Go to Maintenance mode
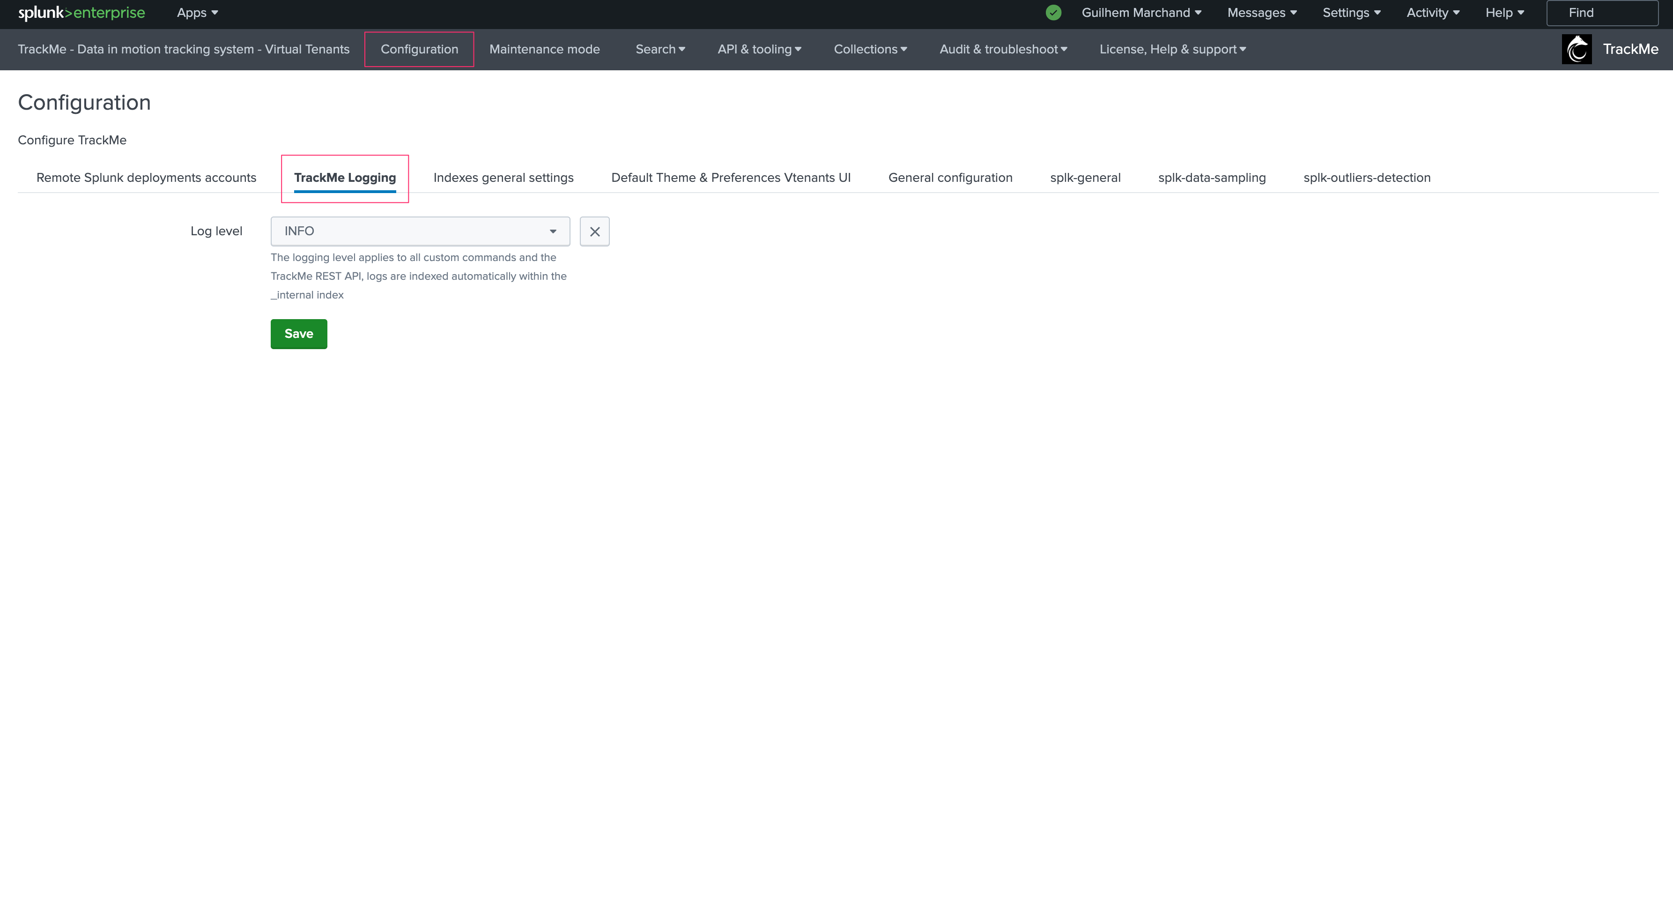Screen dimensions: 1673x911 click(544, 49)
